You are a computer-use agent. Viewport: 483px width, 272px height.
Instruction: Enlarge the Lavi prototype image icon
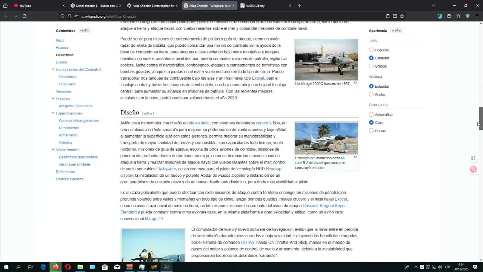coord(355,157)
